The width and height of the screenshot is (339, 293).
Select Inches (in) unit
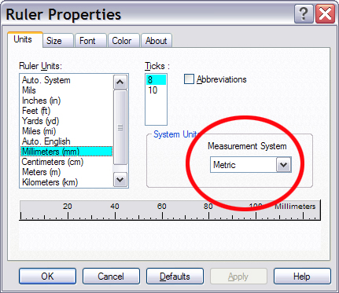(x=67, y=101)
